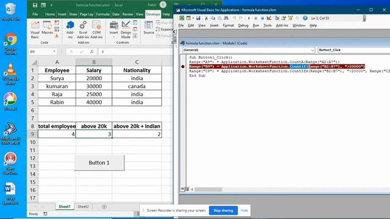Click the macro recording status bar icon
Image resolution: width=390 pixels, height=219 pixels.
coord(45,214)
